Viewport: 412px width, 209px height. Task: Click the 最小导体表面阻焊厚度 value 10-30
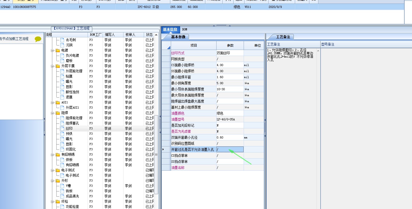(230, 89)
